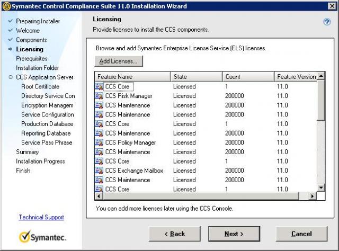Screen dimensions: 339x251
Task: Click the arrow marker beside Licensing step
Action: [x=10, y=49]
